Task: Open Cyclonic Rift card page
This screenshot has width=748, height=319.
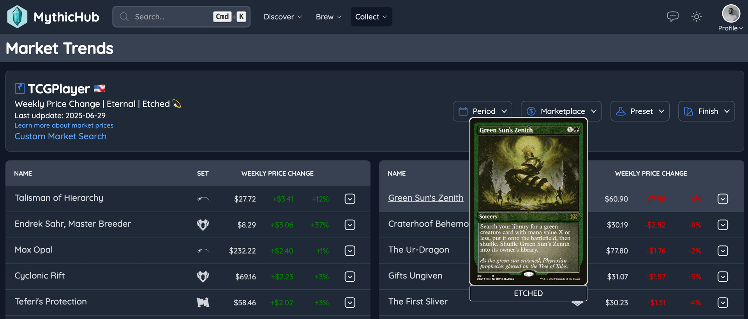Action: (40, 276)
